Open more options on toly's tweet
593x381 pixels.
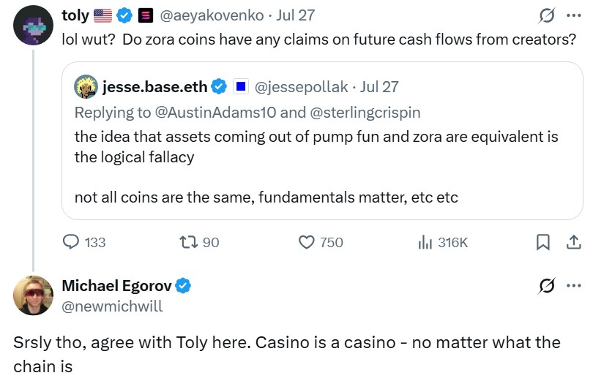[x=574, y=15]
